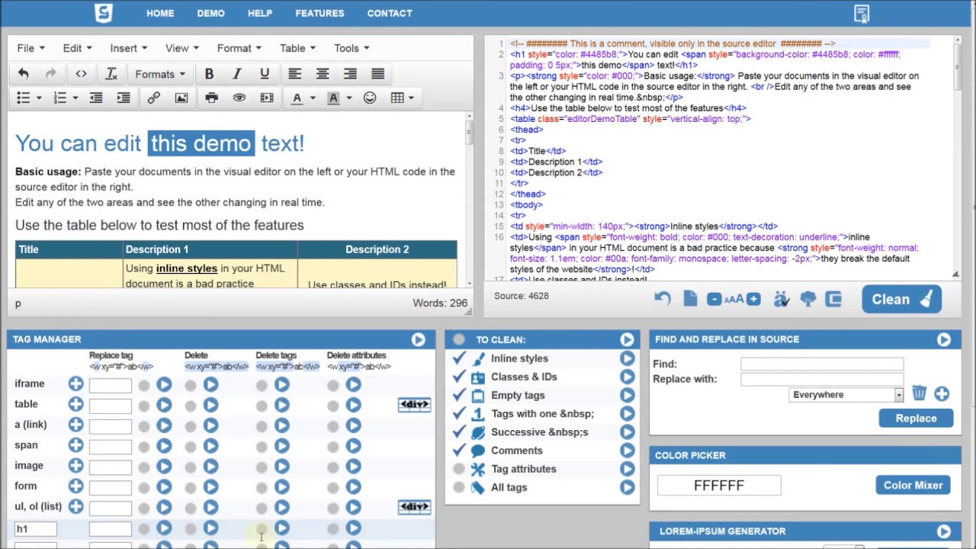Print the document

coord(211,98)
